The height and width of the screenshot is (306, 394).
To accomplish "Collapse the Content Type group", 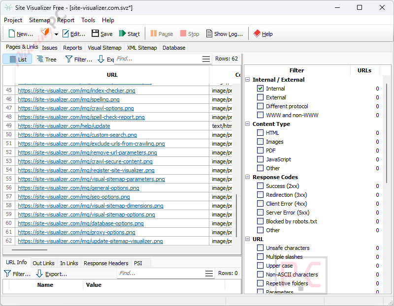I will [x=248, y=124].
